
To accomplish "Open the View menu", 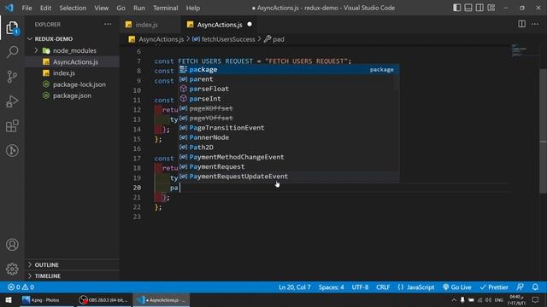I will click(x=101, y=8).
